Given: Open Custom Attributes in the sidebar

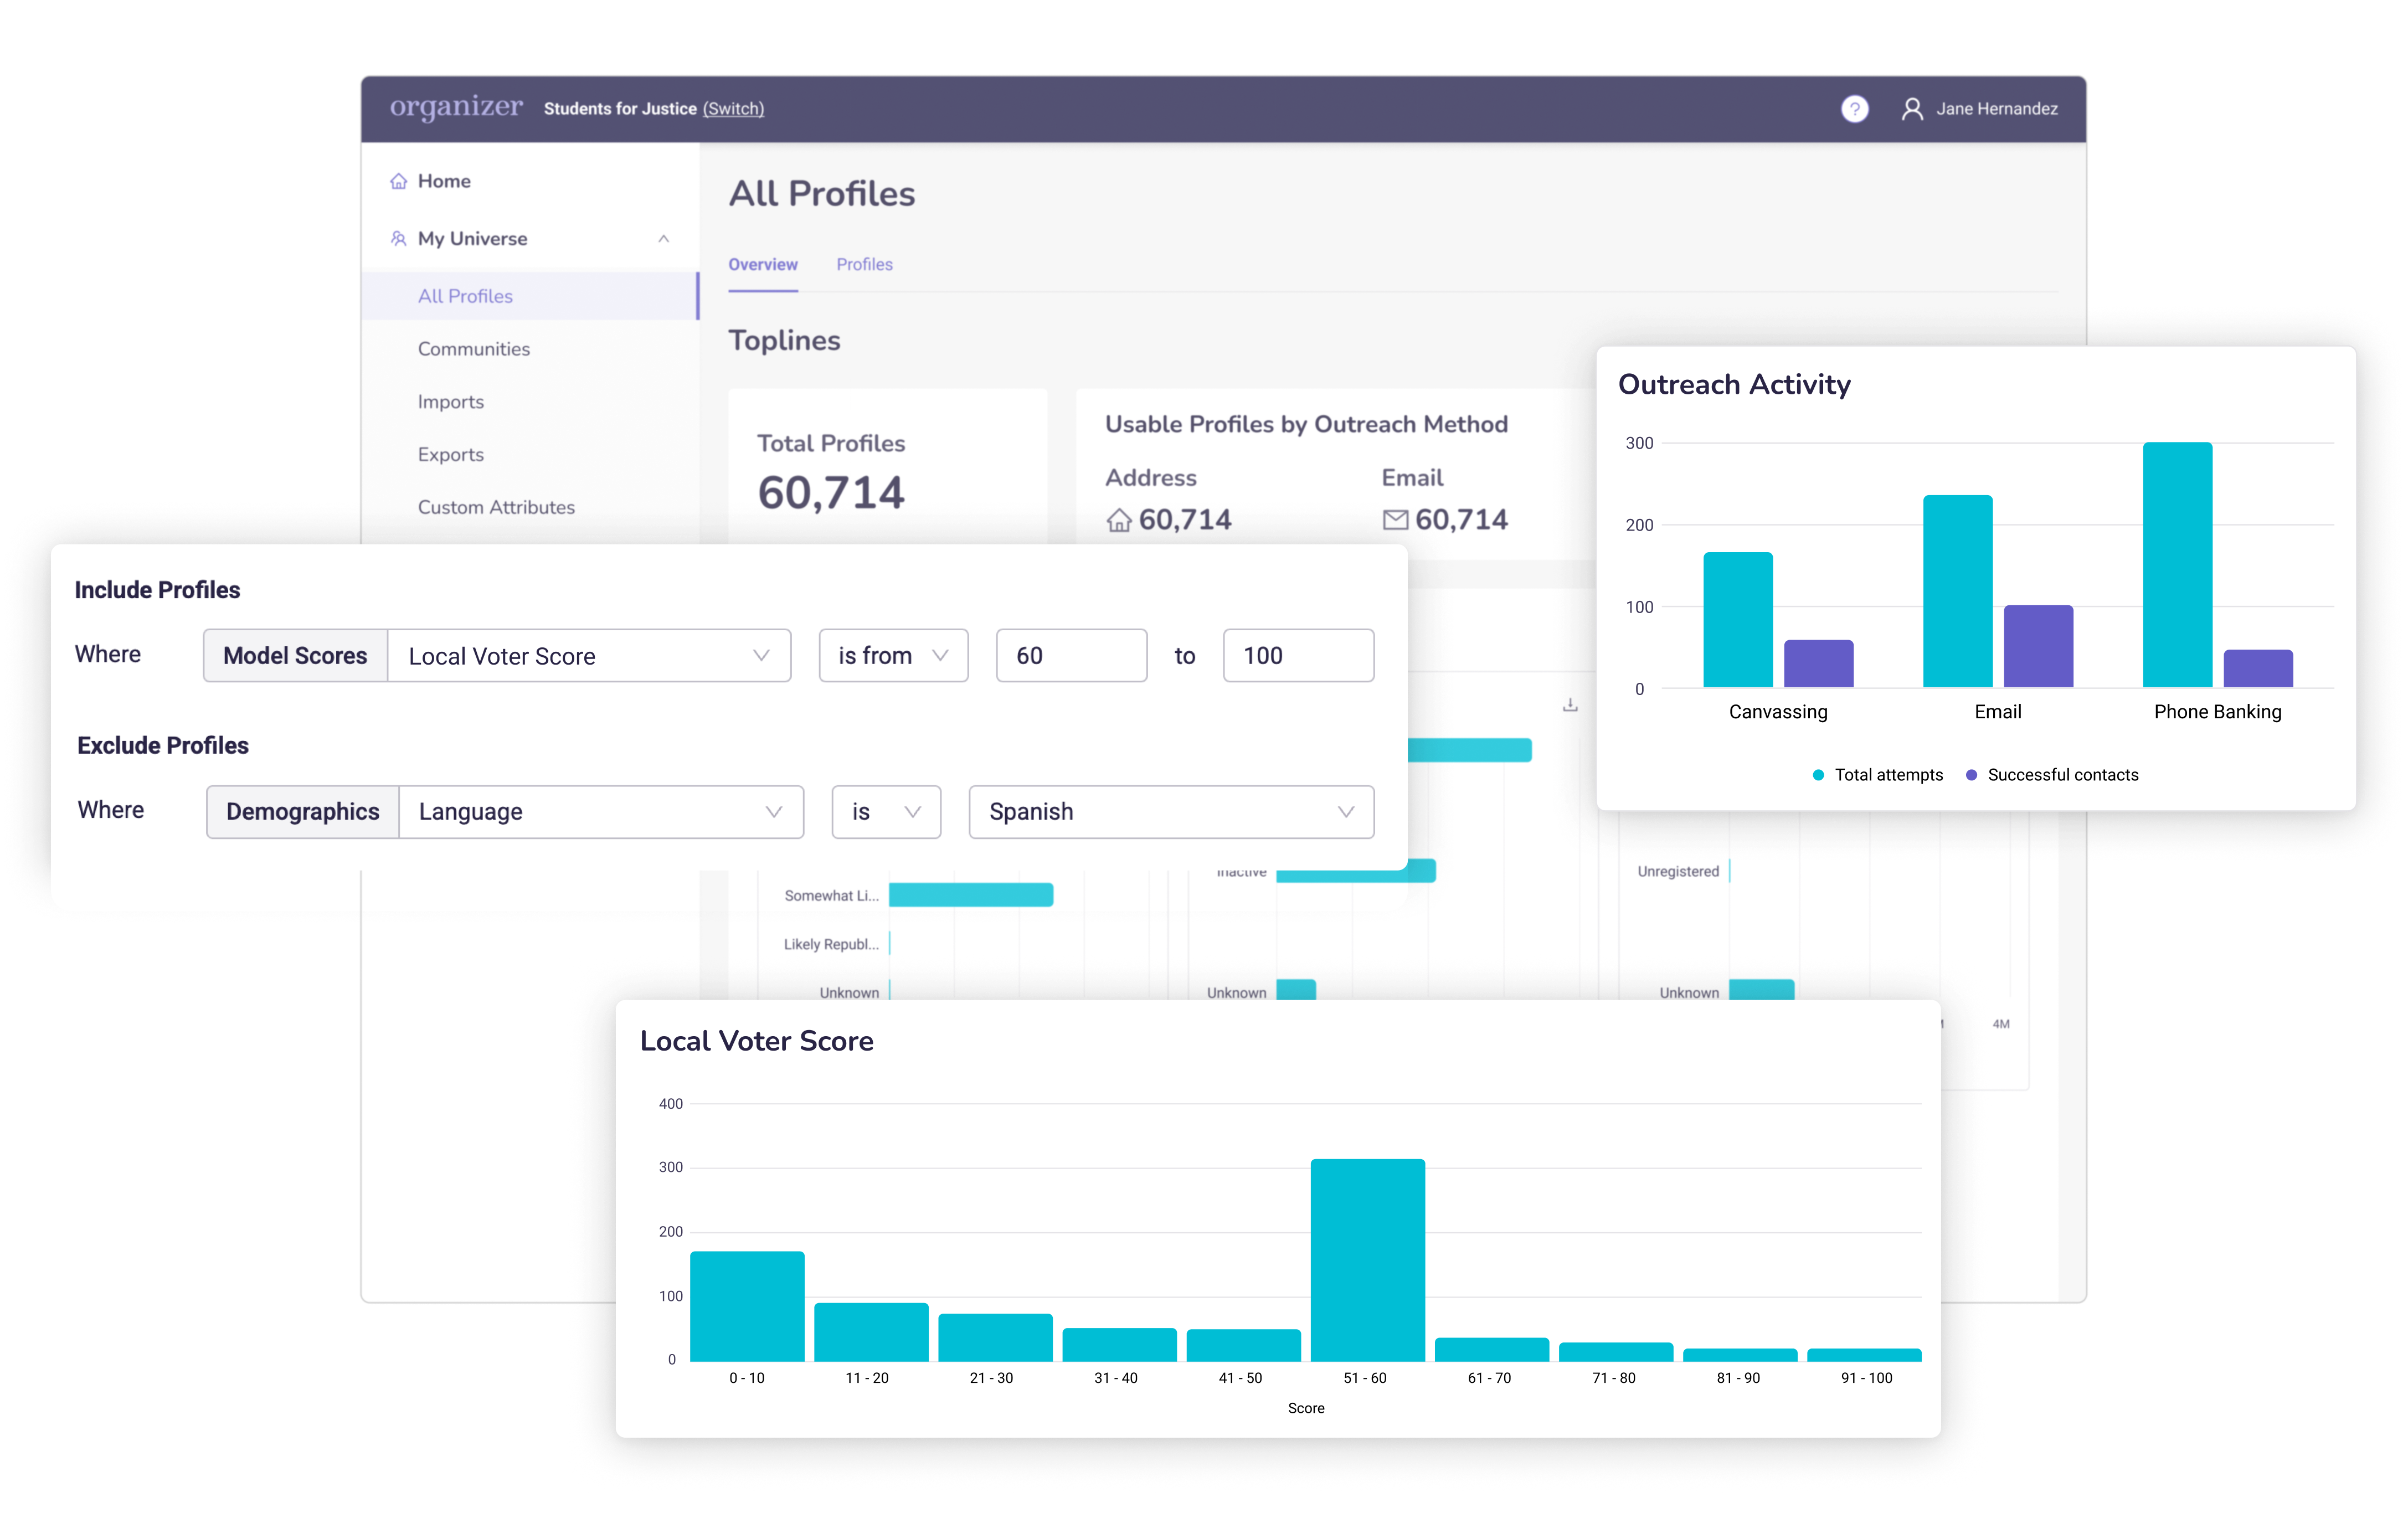Looking at the screenshot, I should (x=496, y=508).
